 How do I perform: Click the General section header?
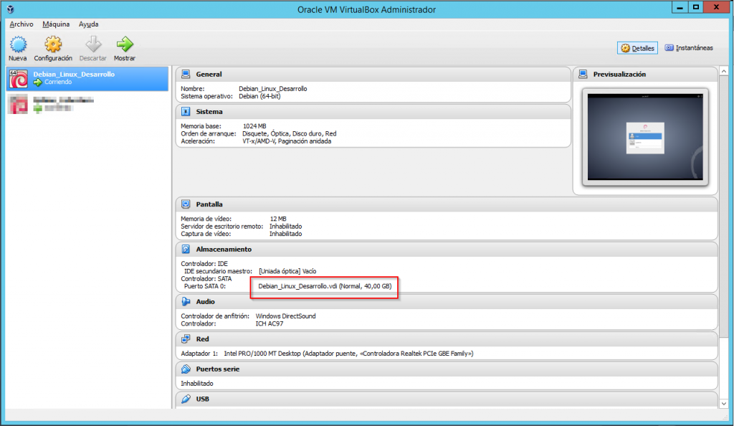(x=373, y=74)
